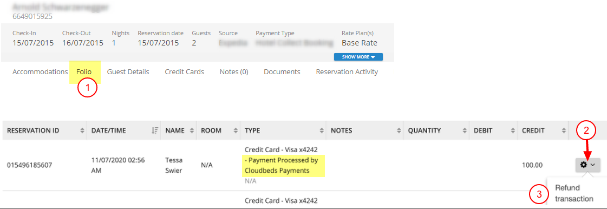Screen dimensions: 607x209
Task: Switch to the Accommodations tab
Action: click(40, 71)
